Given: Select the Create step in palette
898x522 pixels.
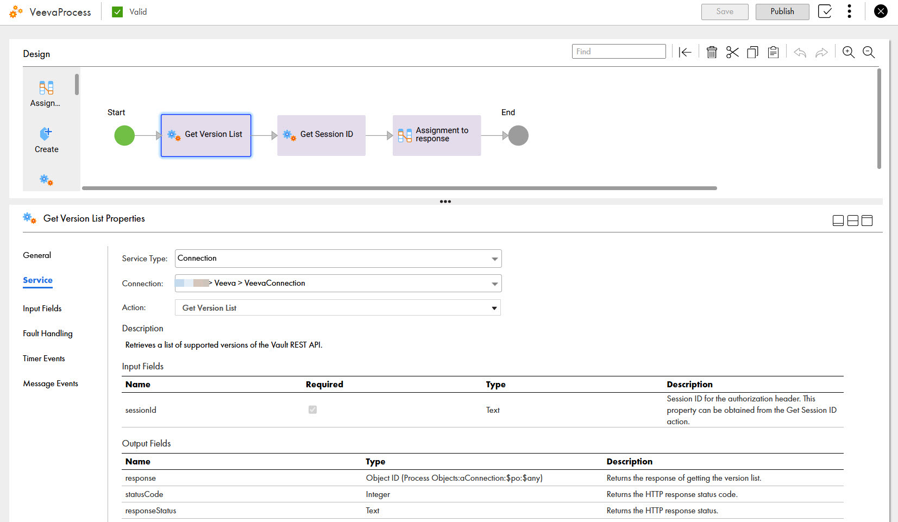Looking at the screenshot, I should pos(46,140).
